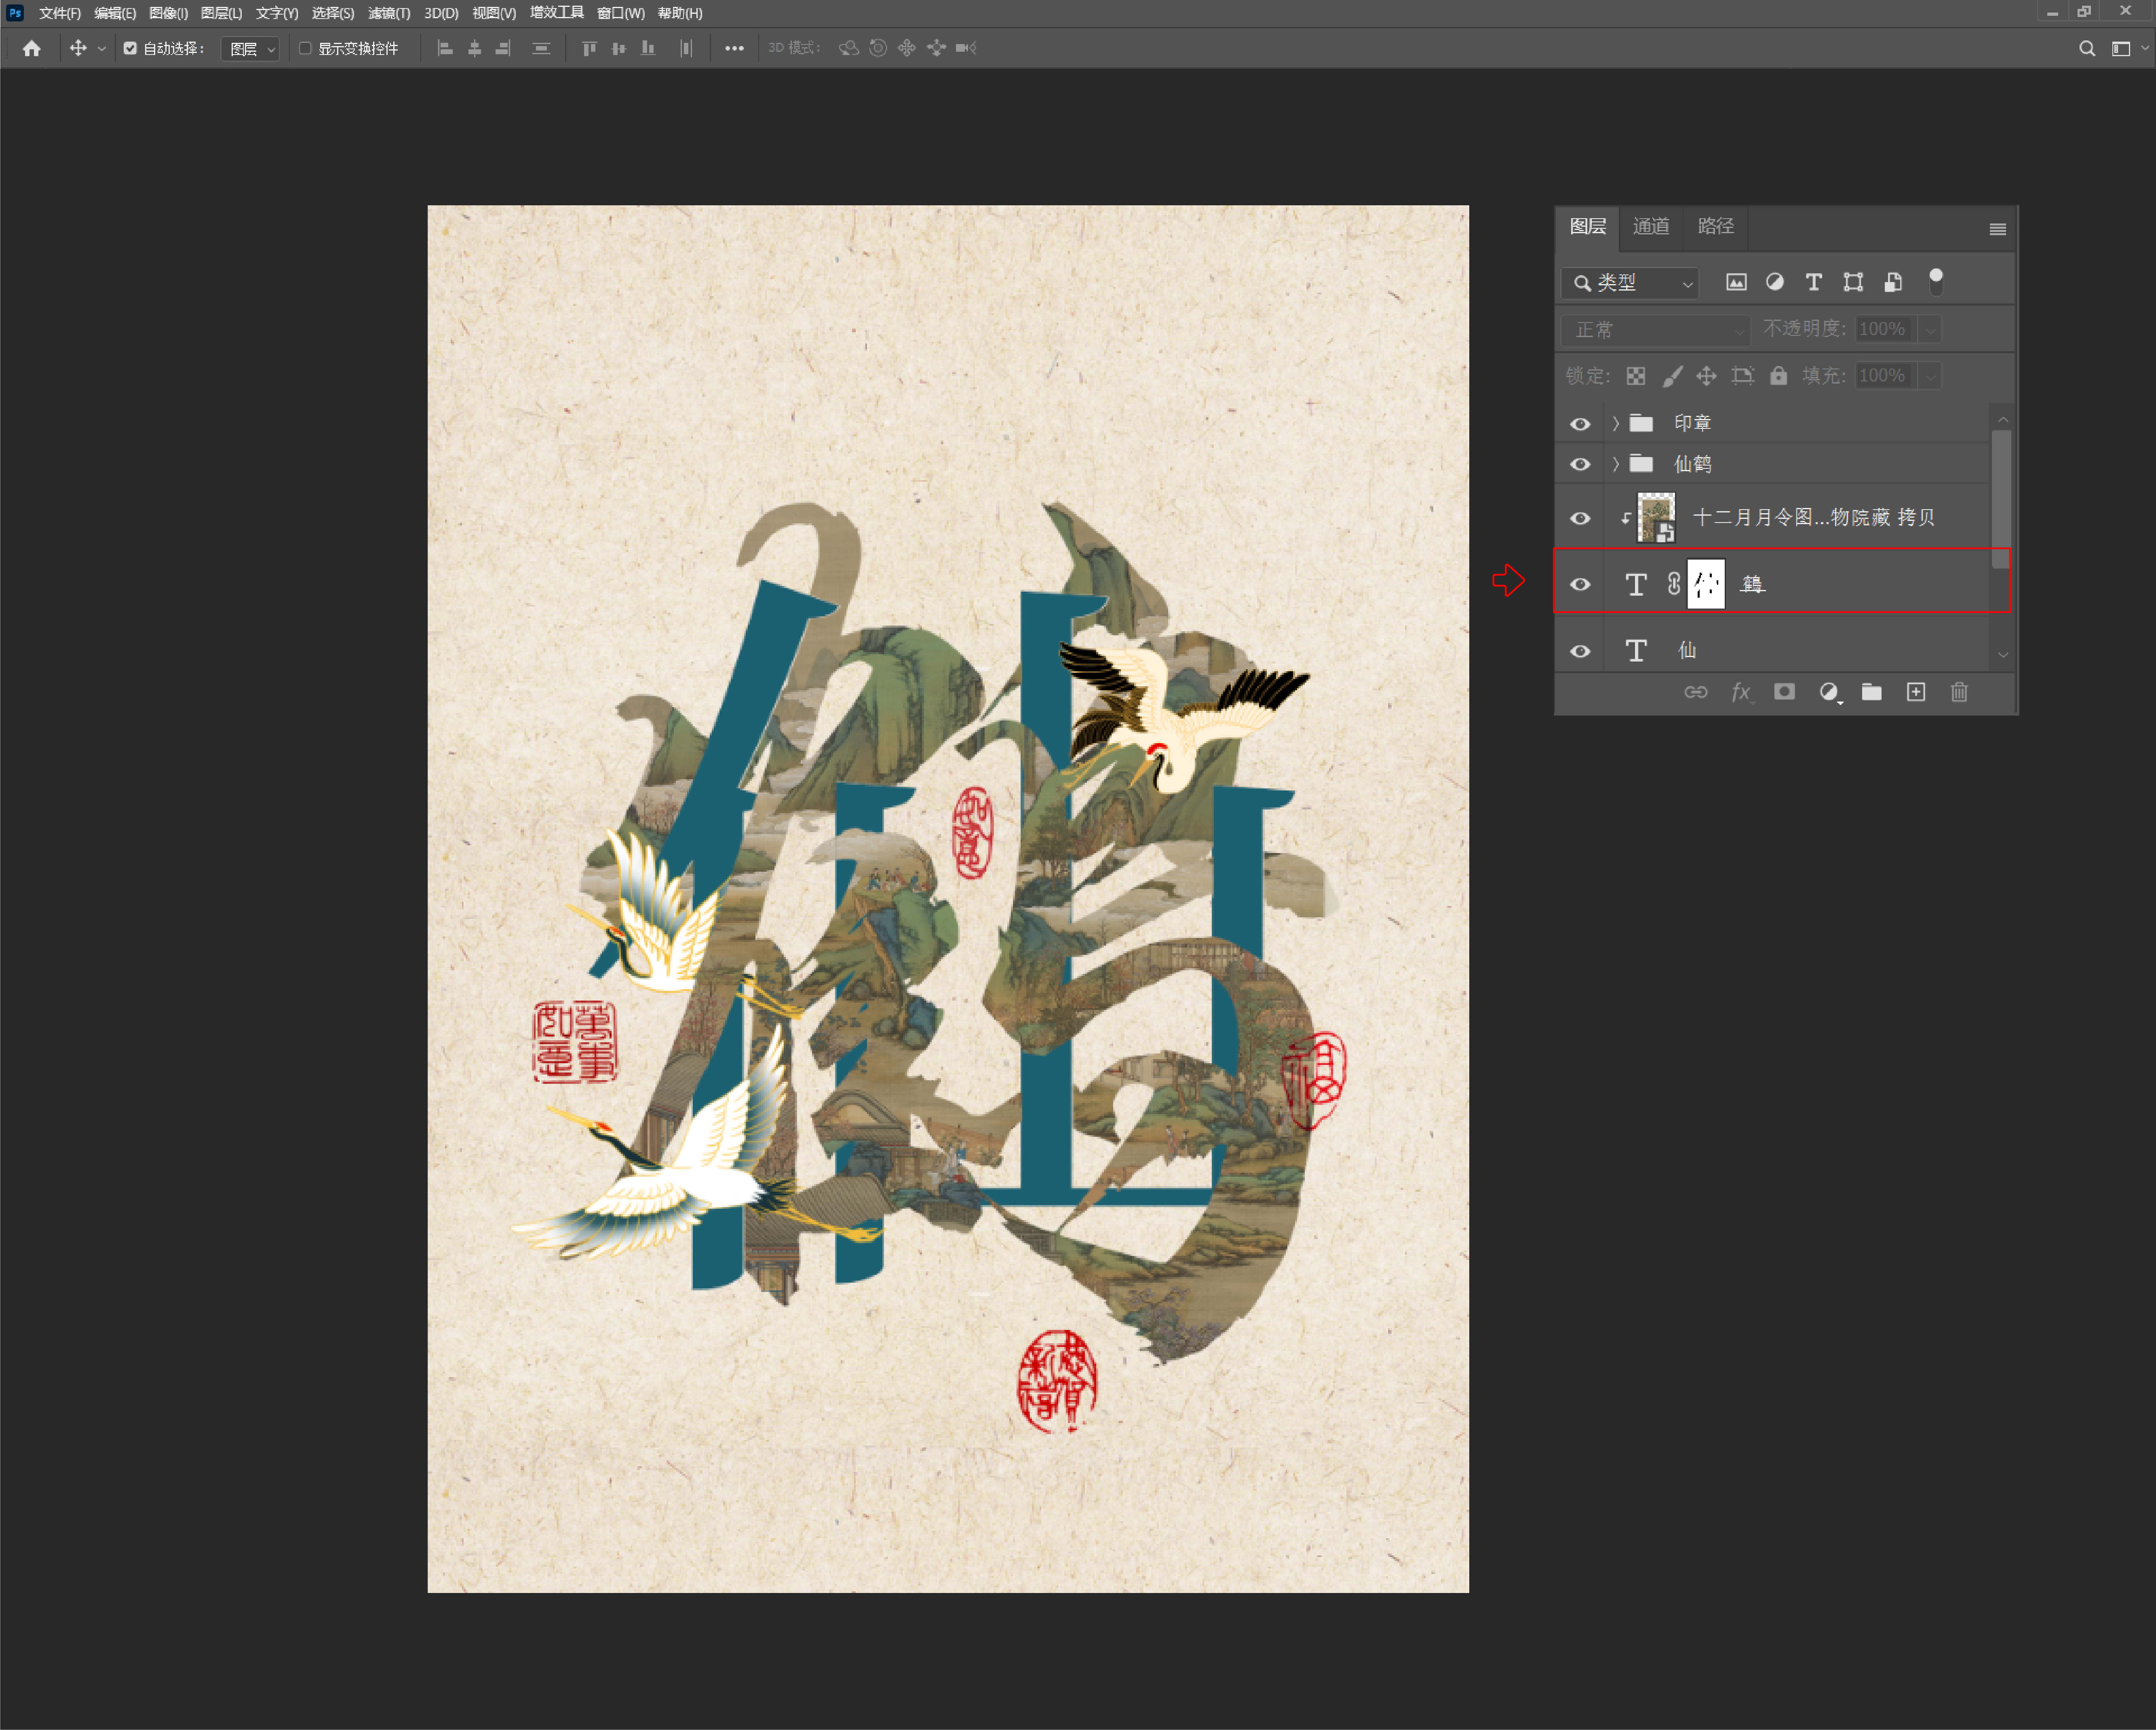Align top edges icon
2156x1730 pixels.
(590, 48)
